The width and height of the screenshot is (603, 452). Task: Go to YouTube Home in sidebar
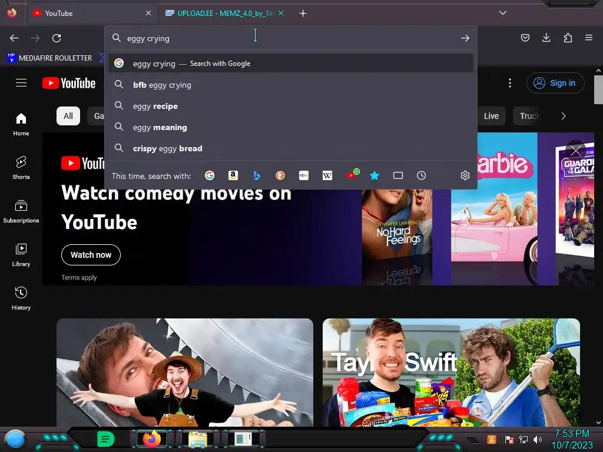[21, 125]
